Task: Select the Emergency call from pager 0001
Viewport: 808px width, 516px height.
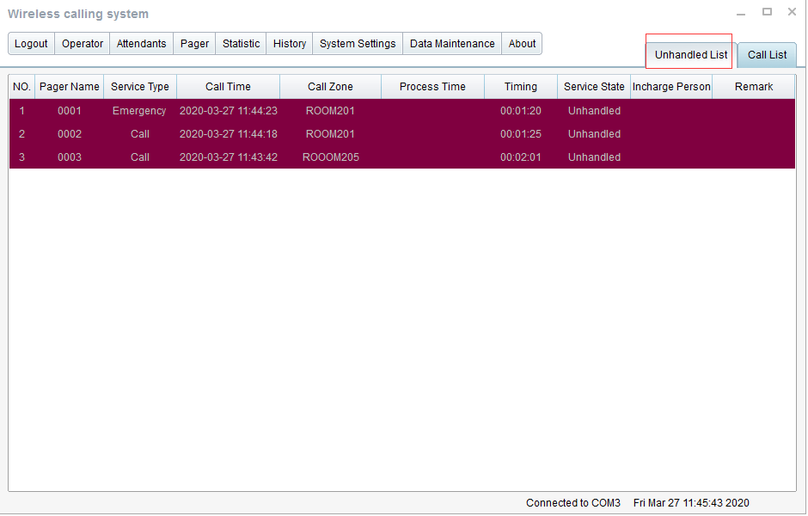Action: (x=139, y=111)
